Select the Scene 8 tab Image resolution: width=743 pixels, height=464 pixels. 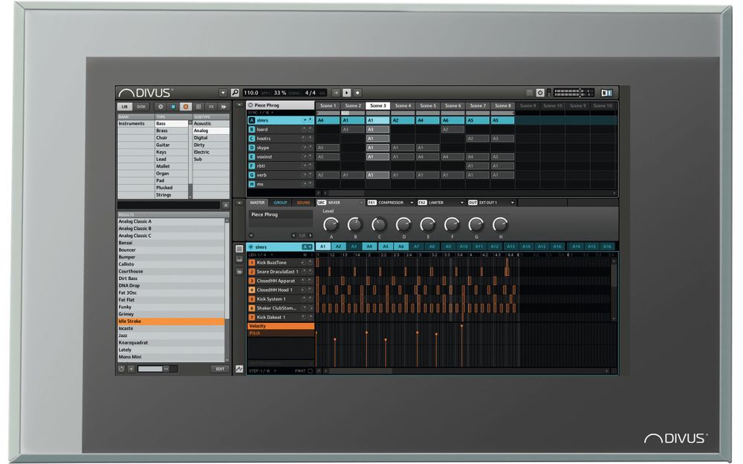502,105
